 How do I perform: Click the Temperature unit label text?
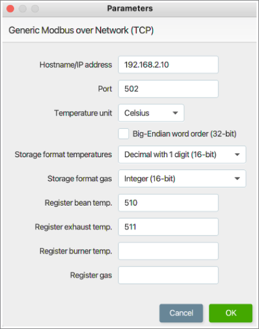pos(83,113)
